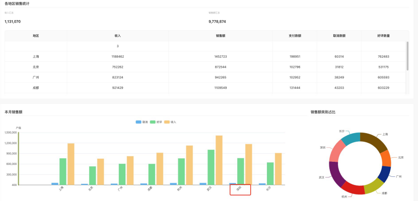Click the purple 武汉 donut segment

[337, 174]
